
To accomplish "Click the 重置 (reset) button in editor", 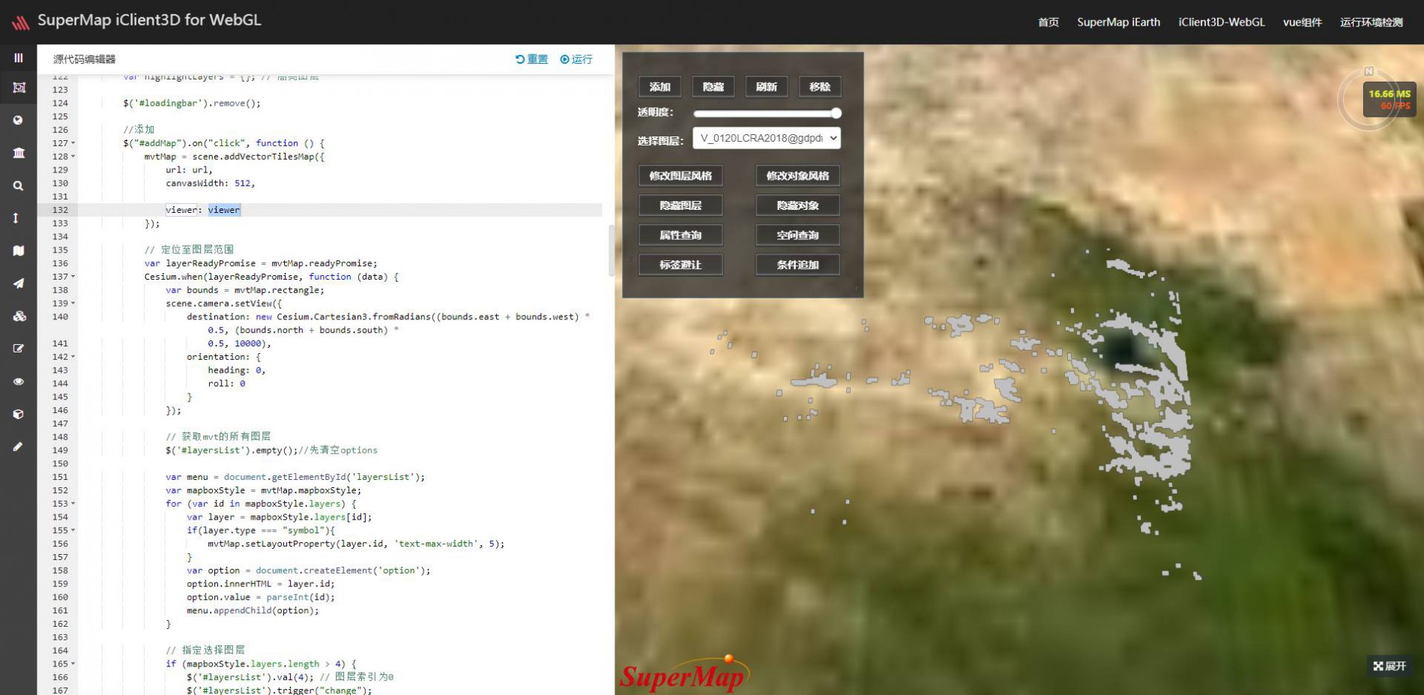I will [531, 59].
